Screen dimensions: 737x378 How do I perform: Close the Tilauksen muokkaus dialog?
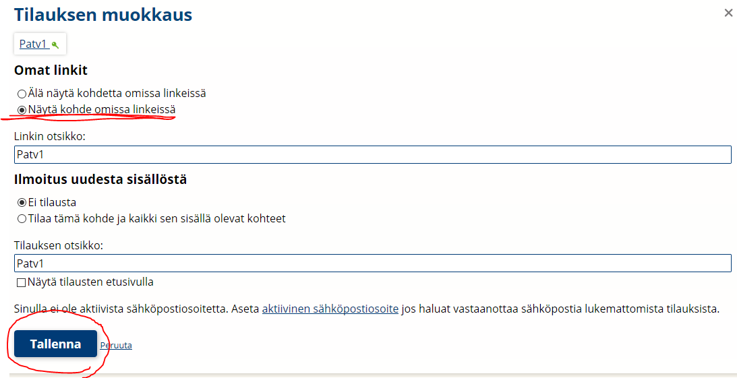(728, 13)
